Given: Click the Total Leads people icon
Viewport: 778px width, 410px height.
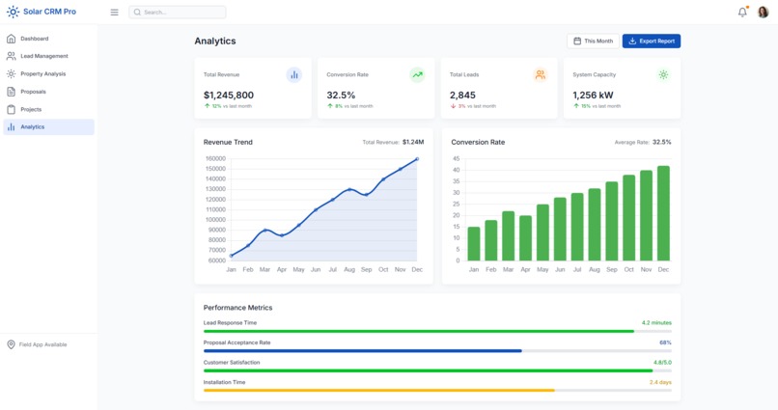Looking at the screenshot, I should (541, 75).
